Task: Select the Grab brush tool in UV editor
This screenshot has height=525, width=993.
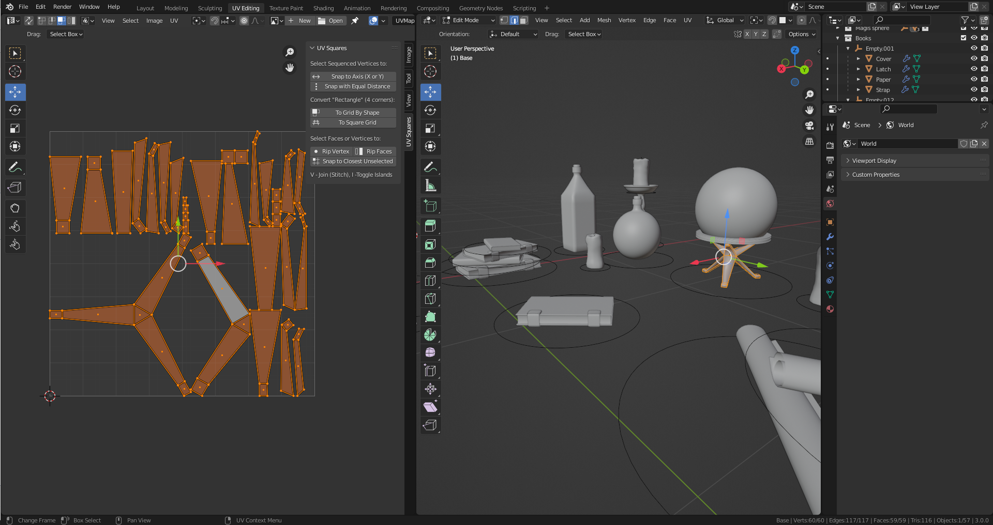Action: (x=15, y=208)
